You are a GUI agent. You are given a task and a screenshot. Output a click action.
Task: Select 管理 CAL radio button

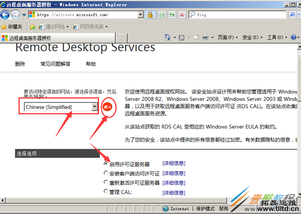point(106,191)
